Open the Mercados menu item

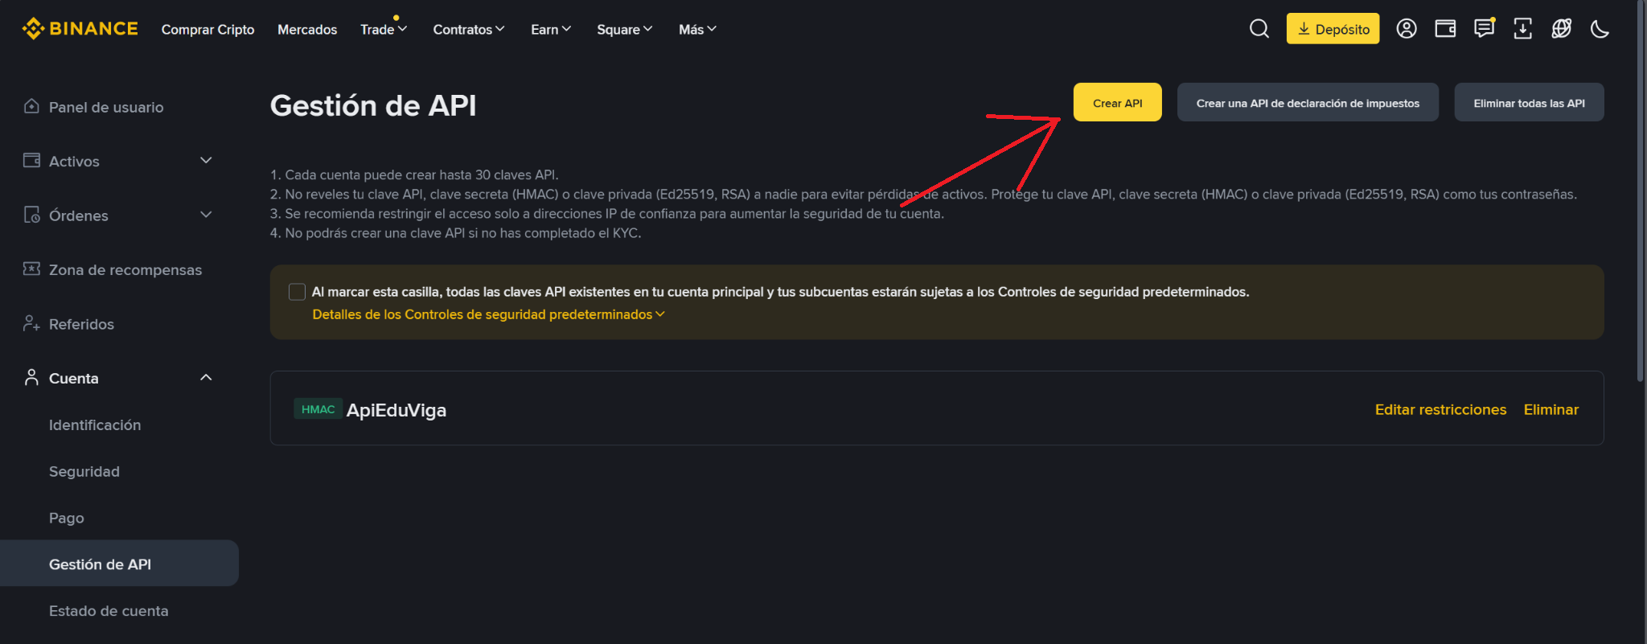tap(307, 30)
